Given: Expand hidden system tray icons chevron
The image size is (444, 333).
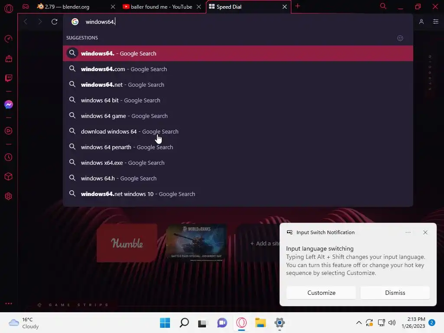Looking at the screenshot, I should tap(359, 323).
